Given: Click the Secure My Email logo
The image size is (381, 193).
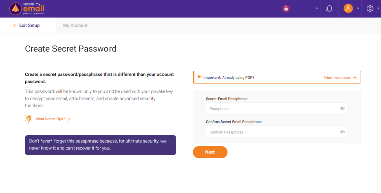Looking at the screenshot, I should [x=27, y=9].
